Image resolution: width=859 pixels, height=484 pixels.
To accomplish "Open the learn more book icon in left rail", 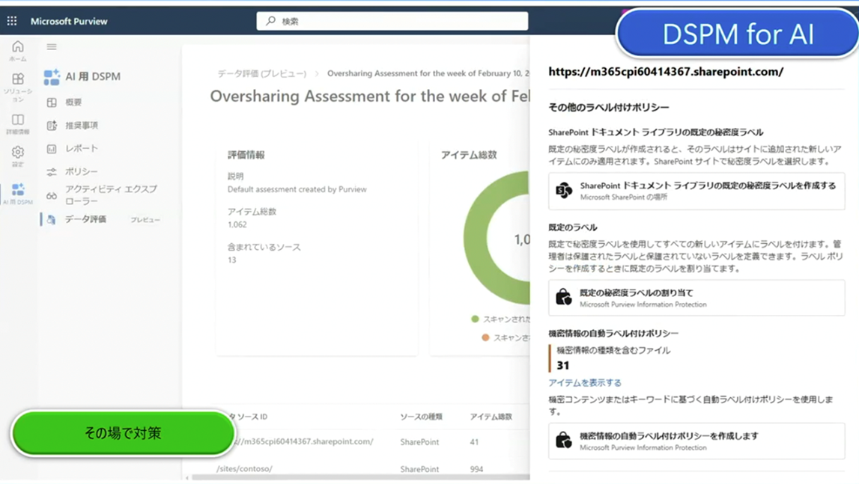I will (x=17, y=120).
